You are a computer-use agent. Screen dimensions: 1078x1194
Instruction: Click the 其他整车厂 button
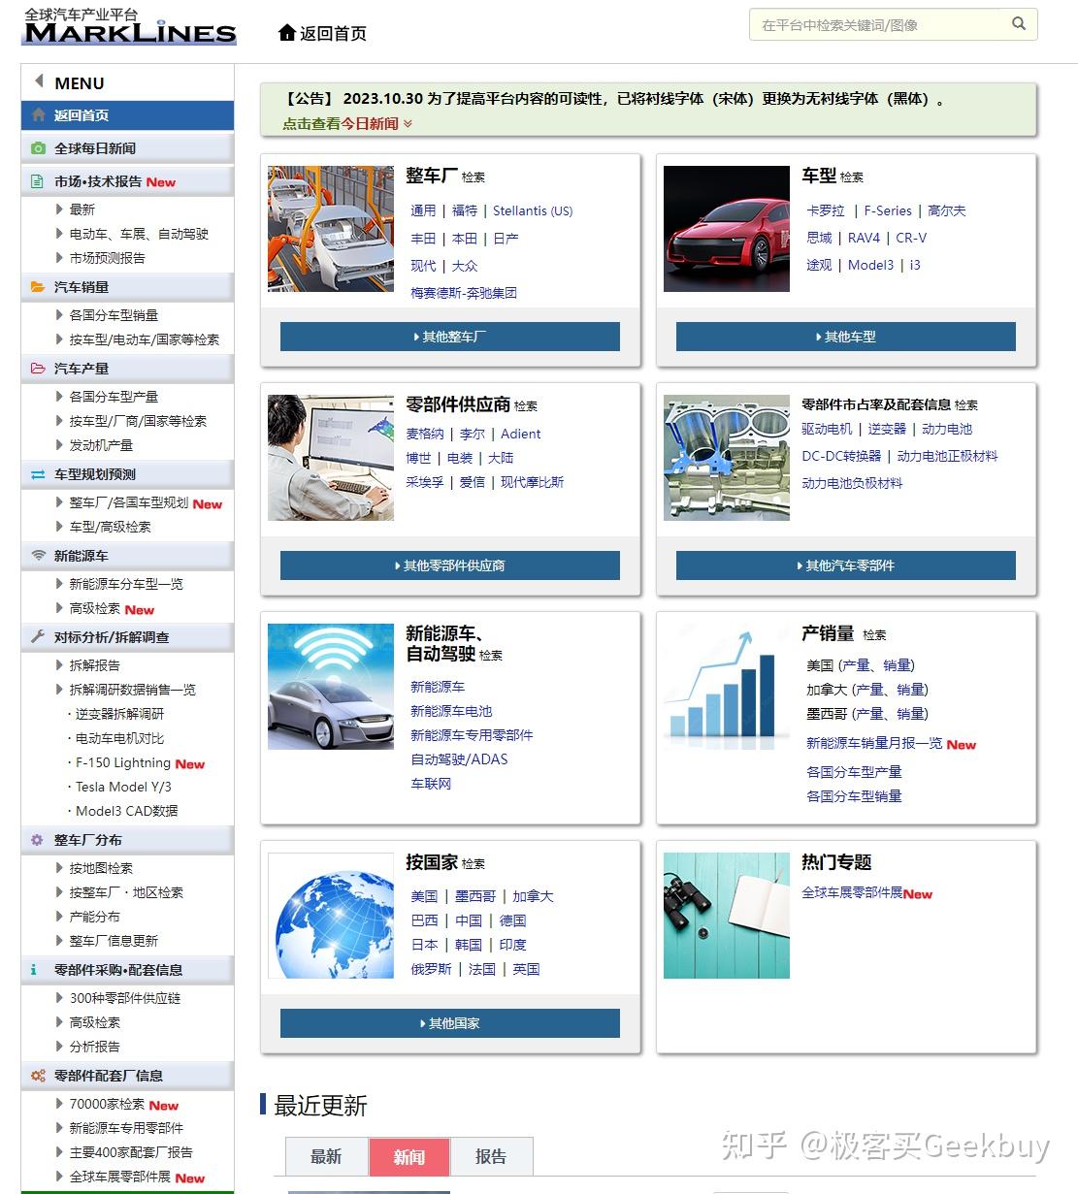point(449,337)
